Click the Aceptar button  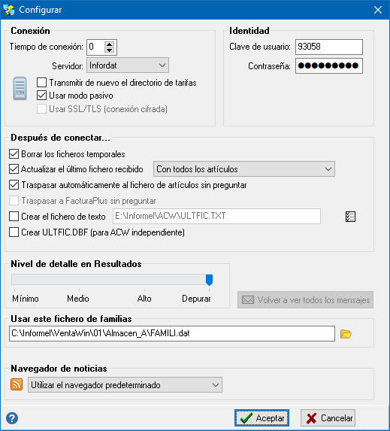pos(262,417)
